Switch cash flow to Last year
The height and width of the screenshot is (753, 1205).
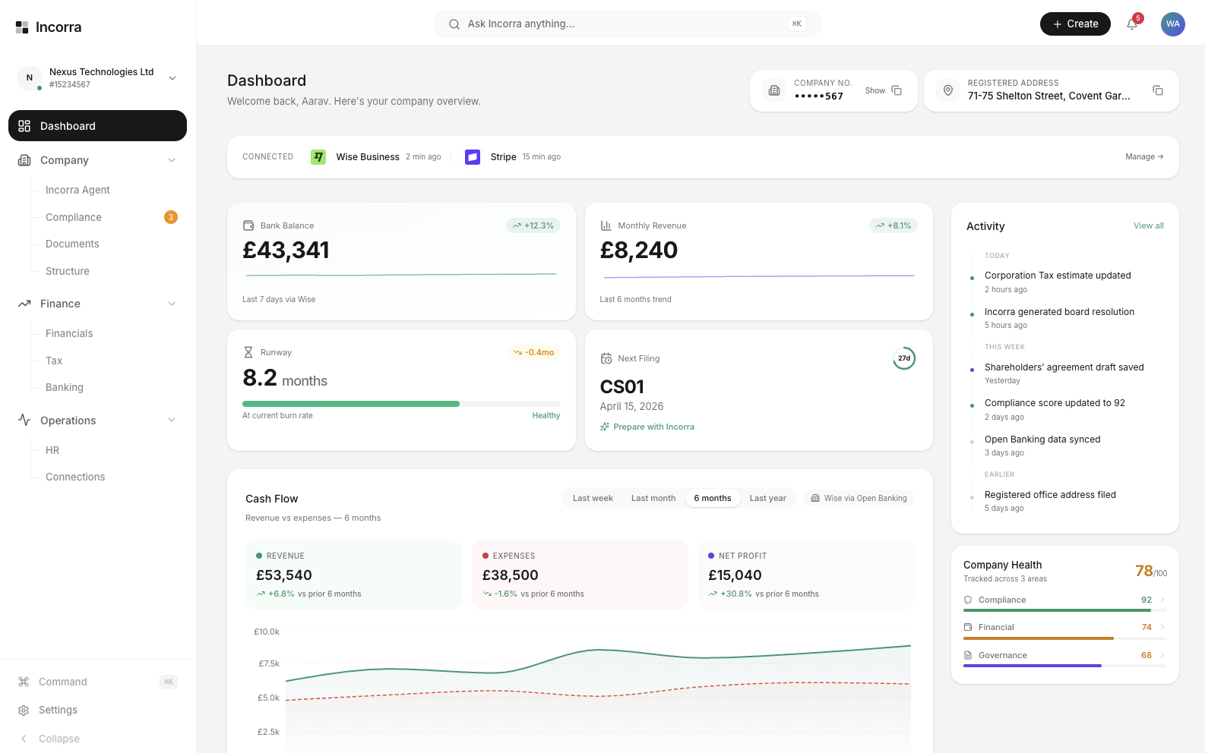coord(767,498)
